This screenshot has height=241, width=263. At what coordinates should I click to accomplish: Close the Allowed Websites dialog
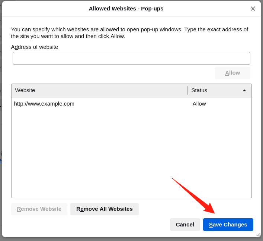click(253, 9)
